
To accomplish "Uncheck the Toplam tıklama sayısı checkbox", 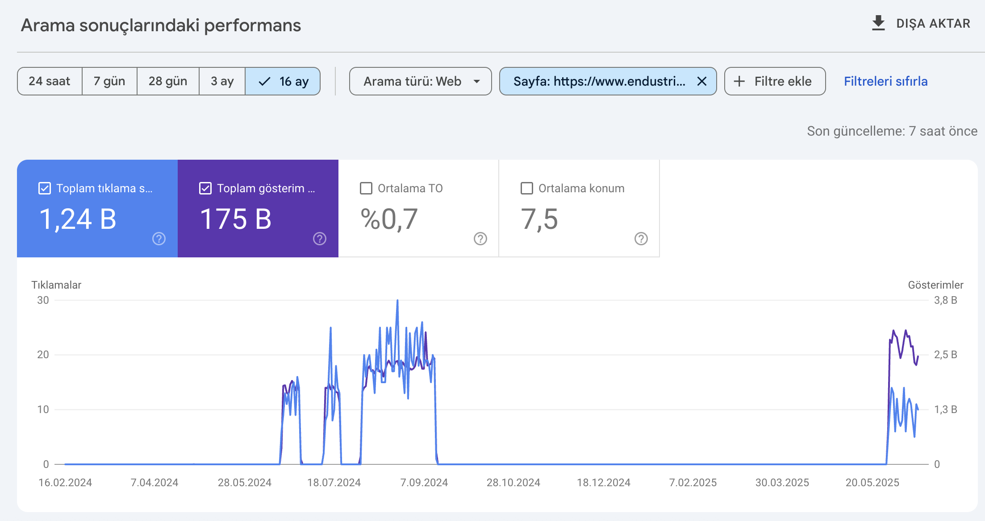I will point(45,188).
